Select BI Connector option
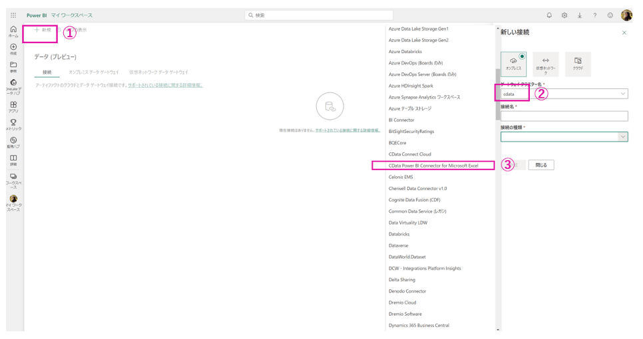The height and width of the screenshot is (339, 643). pos(401,120)
